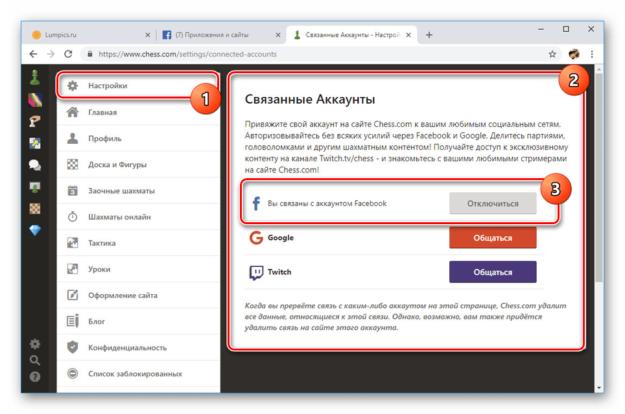Click the Google label text

click(281, 238)
